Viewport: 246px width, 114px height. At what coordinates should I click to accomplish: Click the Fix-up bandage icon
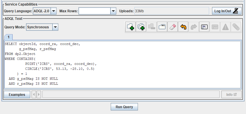(x=236, y=27)
